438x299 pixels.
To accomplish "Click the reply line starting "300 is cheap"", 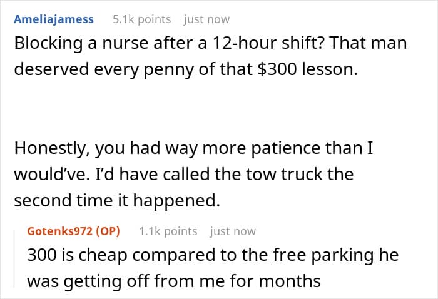I will pyautogui.click(x=213, y=256).
